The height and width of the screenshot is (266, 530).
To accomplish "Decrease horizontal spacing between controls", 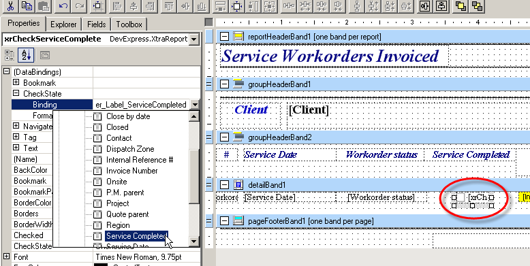I will [322, 5].
